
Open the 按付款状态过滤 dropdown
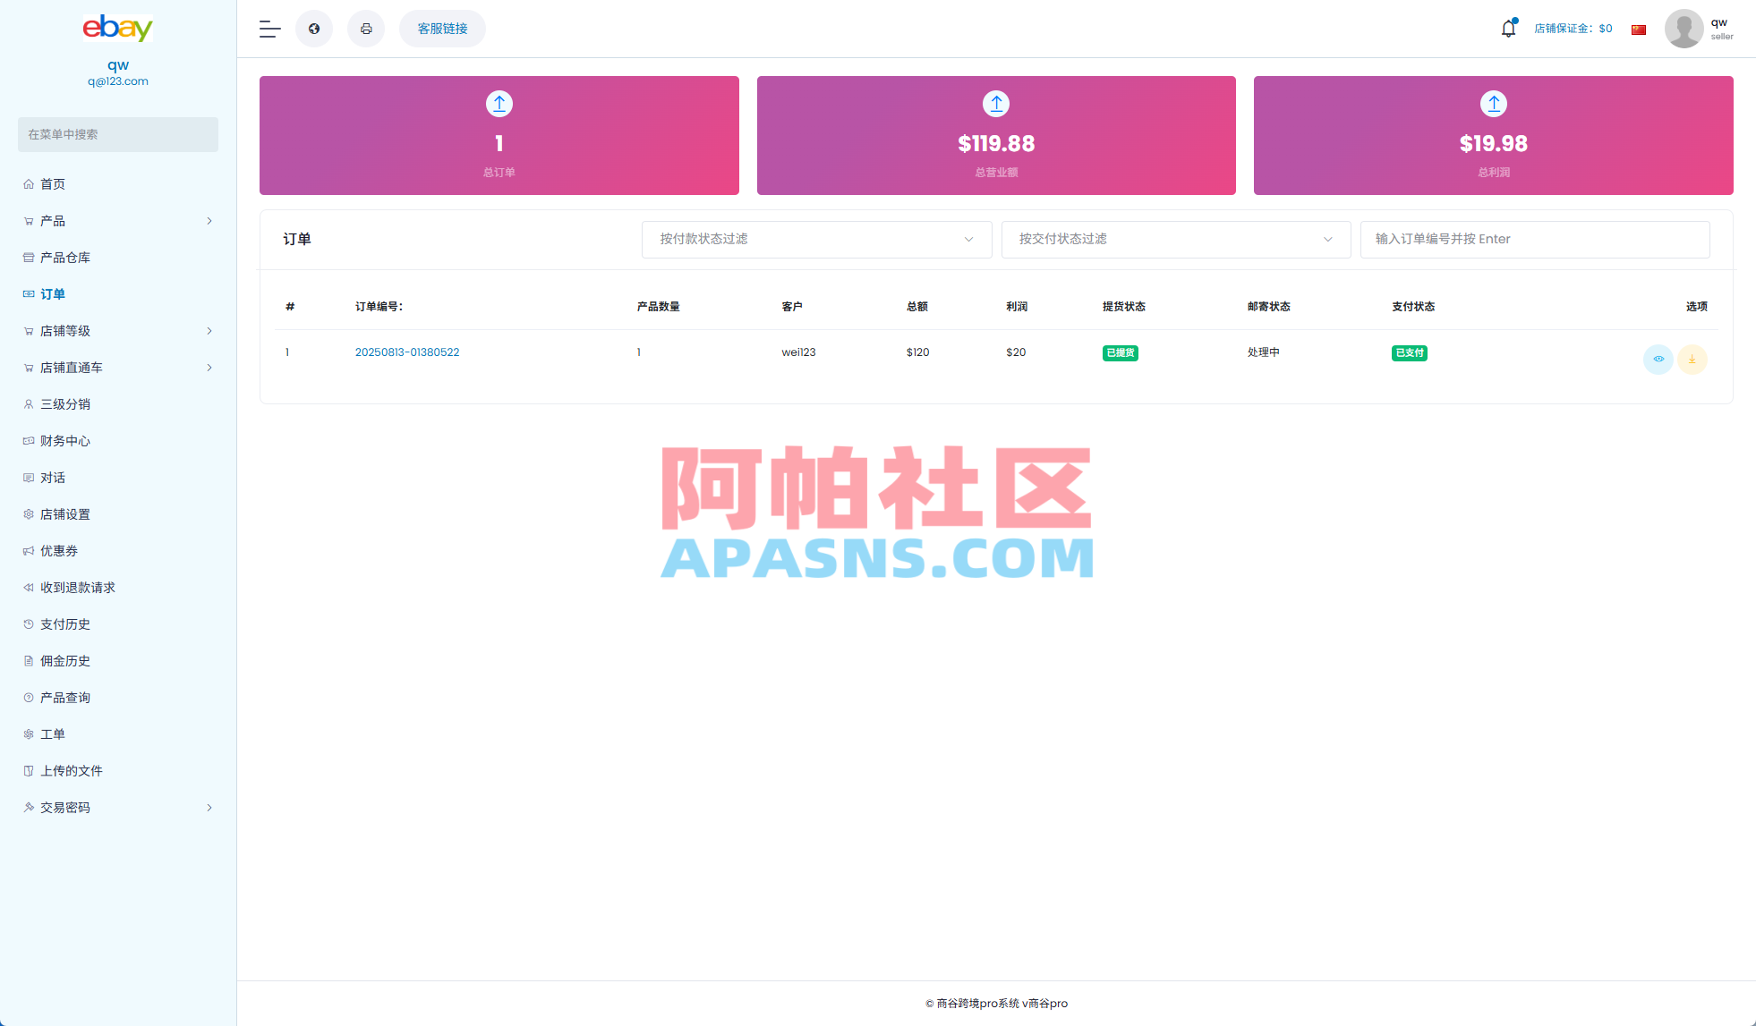tap(815, 239)
